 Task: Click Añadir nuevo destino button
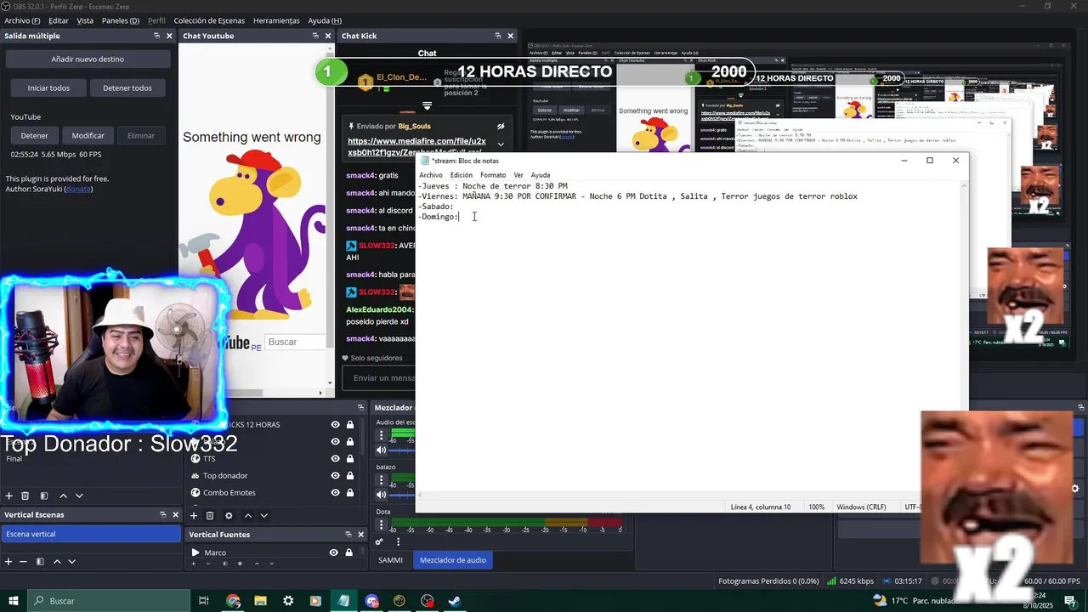coord(88,59)
